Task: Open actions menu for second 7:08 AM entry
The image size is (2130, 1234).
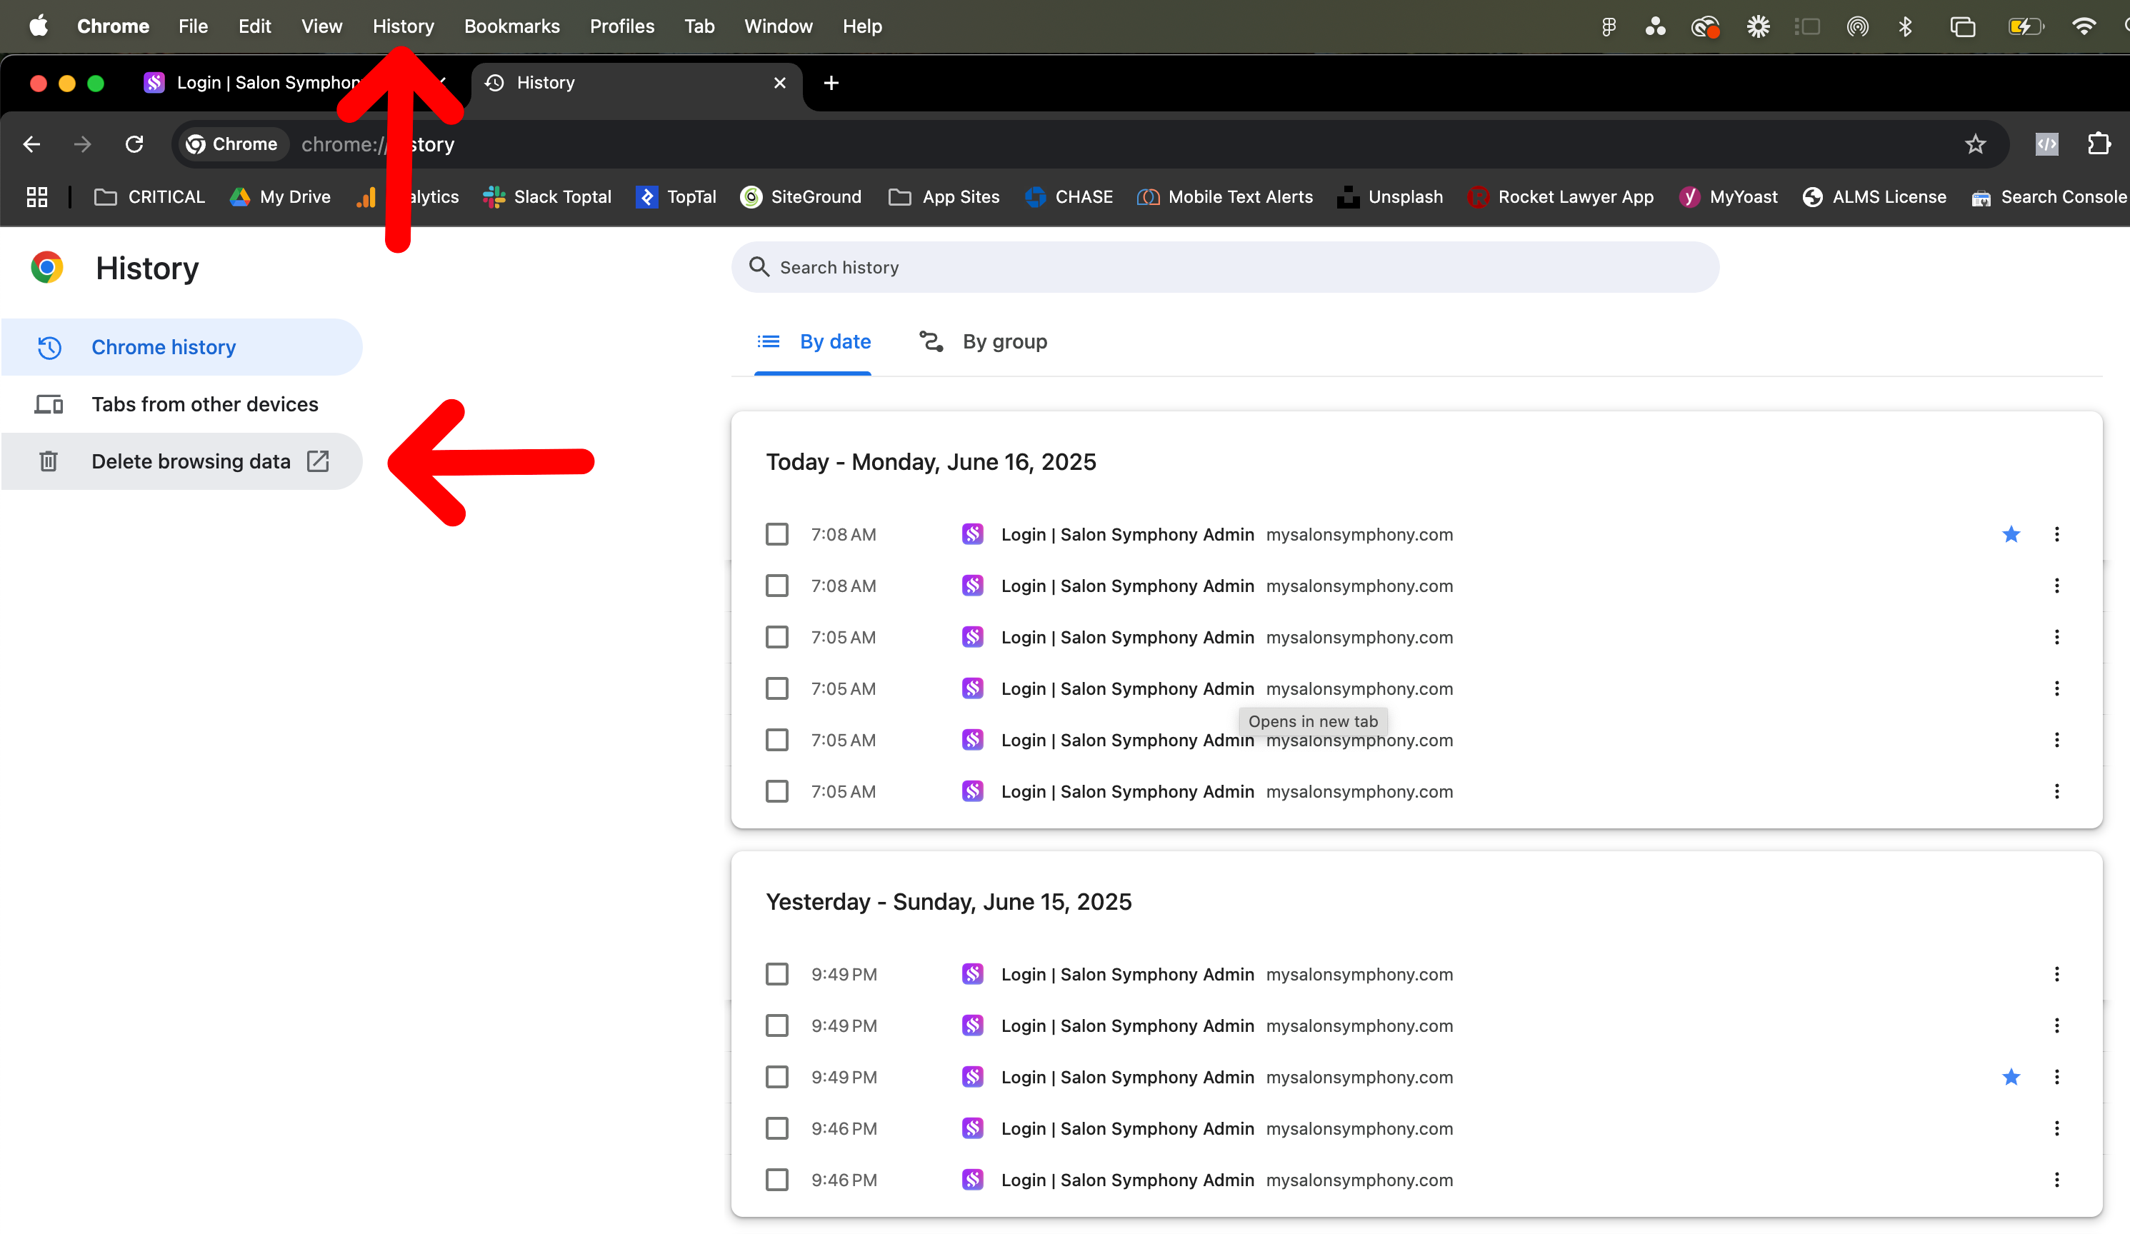Action: click(2056, 586)
